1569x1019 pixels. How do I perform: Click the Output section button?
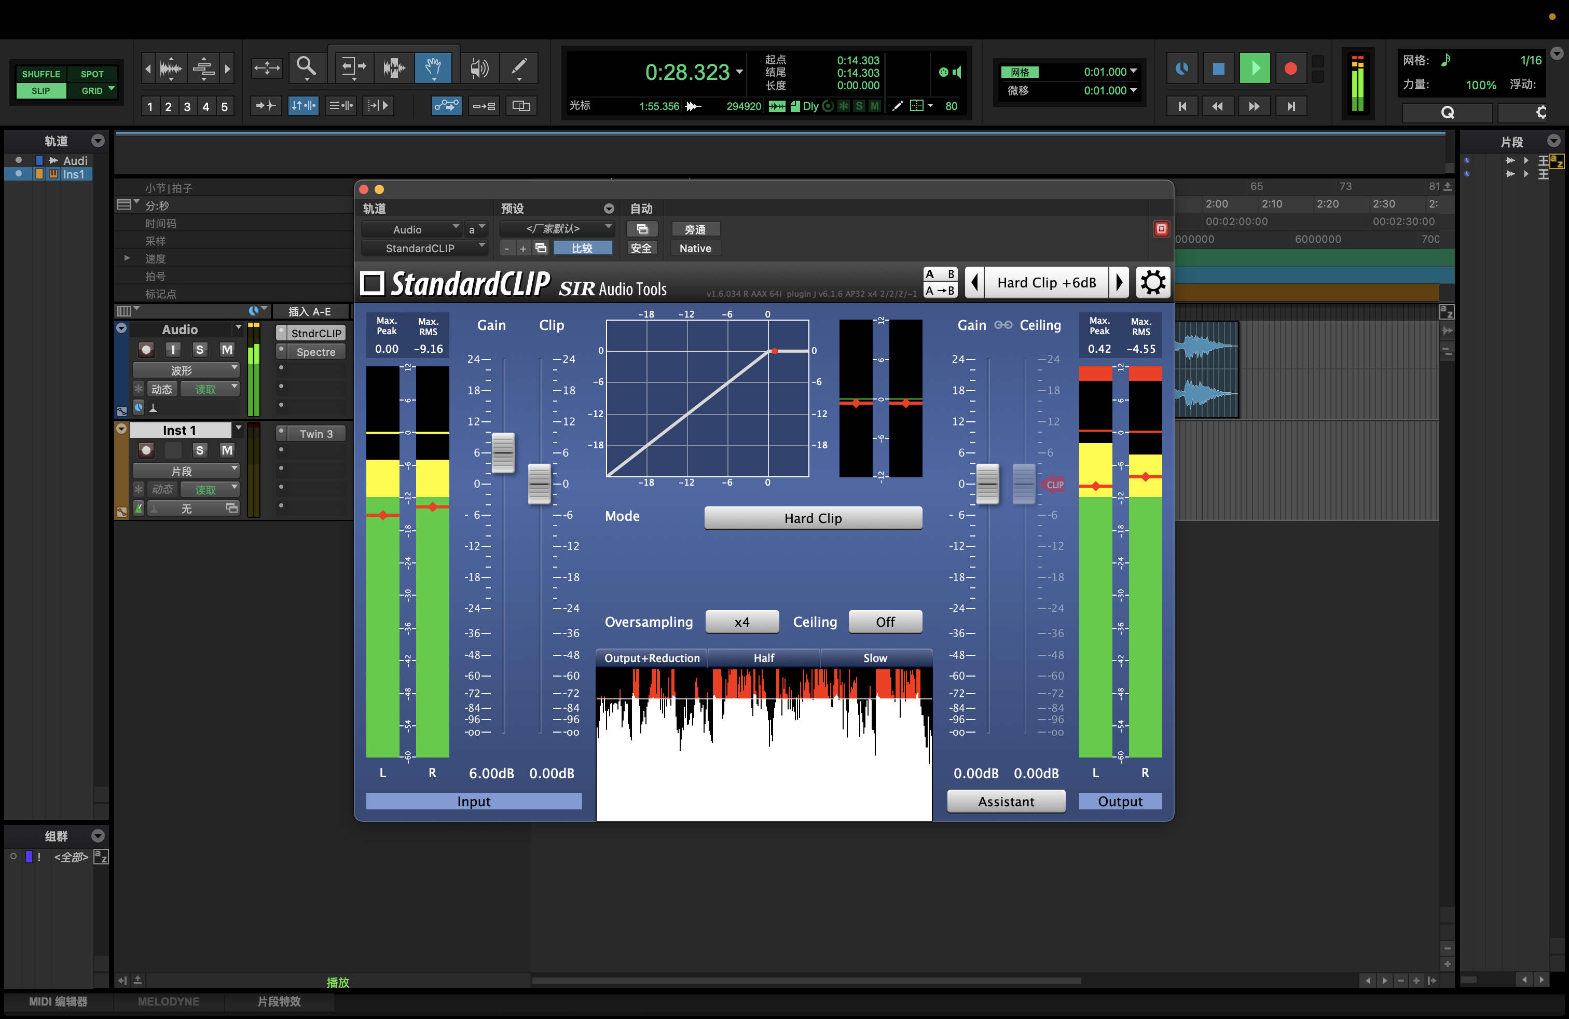point(1120,802)
